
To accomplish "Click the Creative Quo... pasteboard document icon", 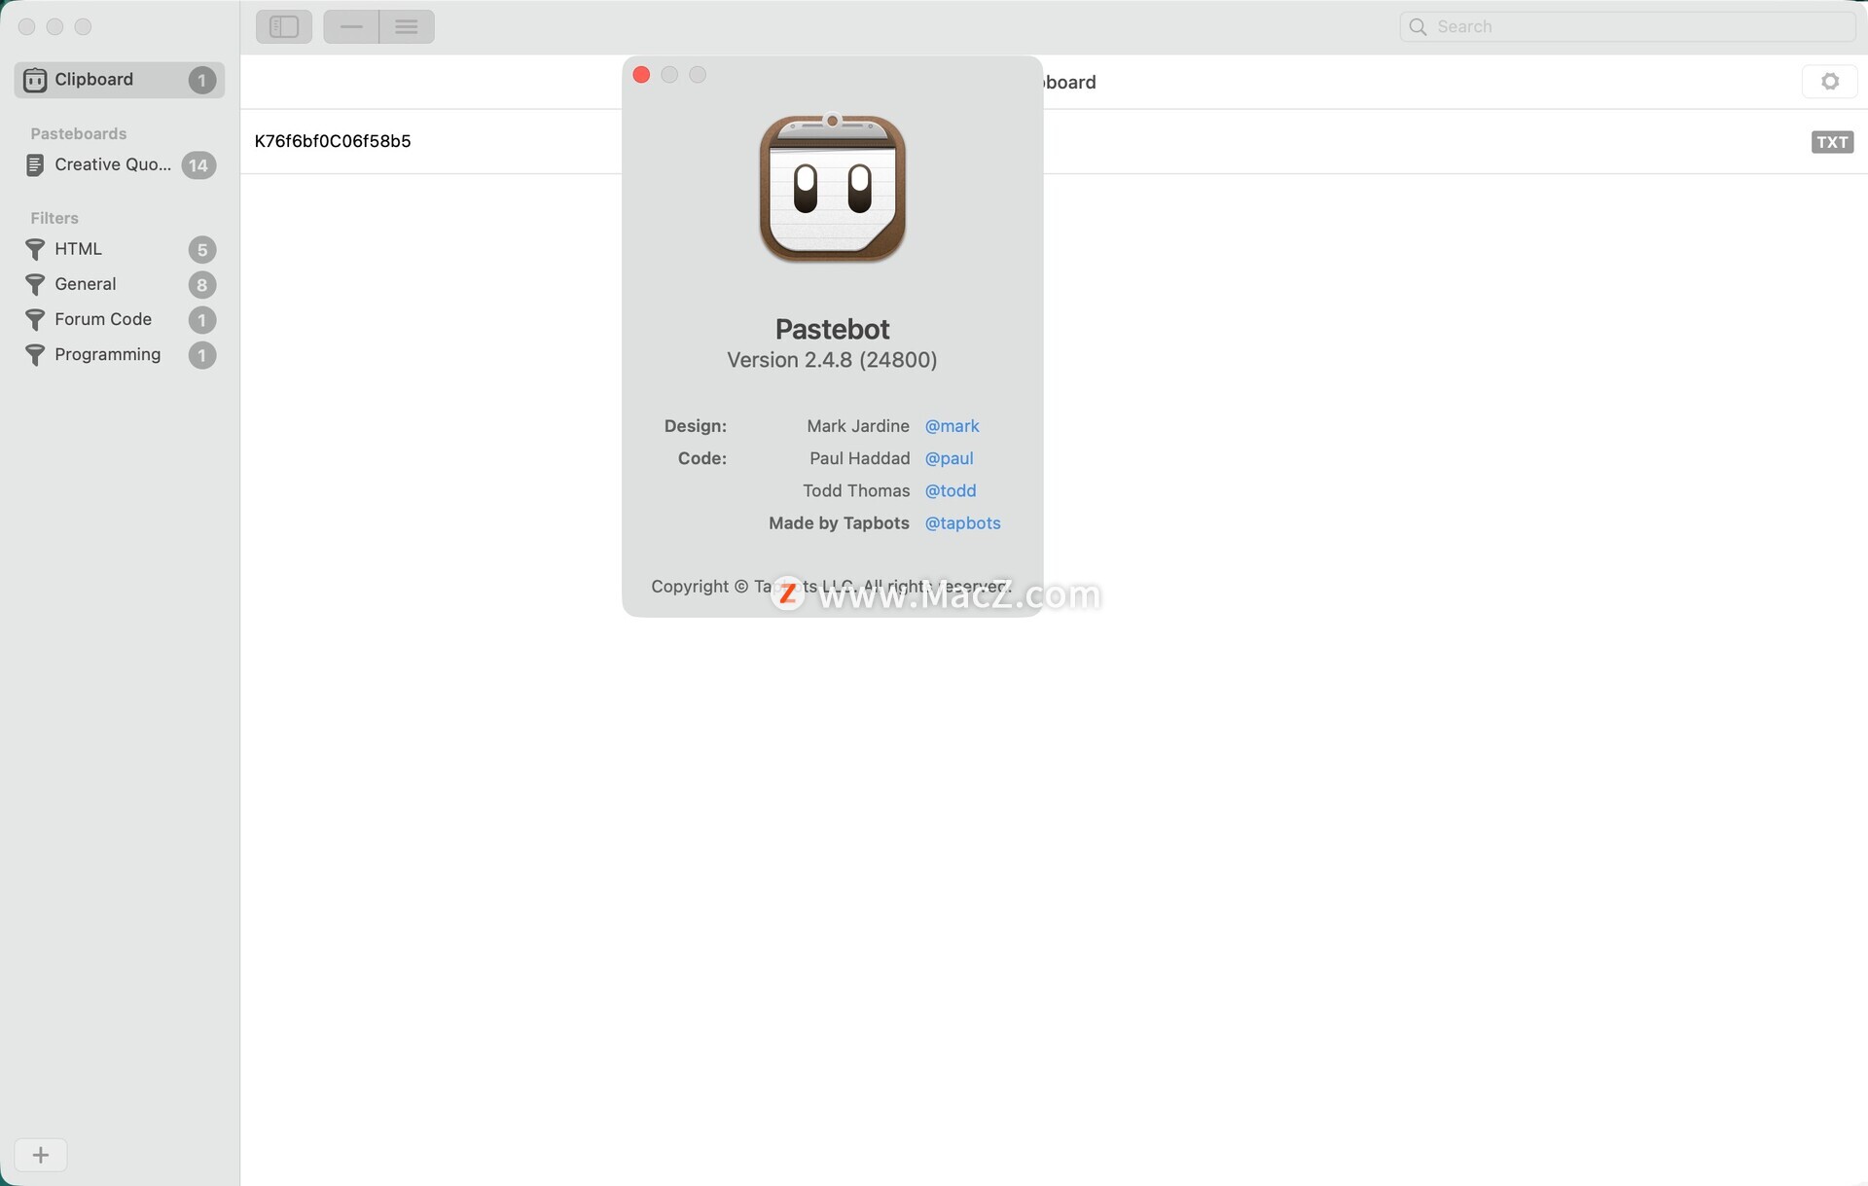I will pos(35,165).
